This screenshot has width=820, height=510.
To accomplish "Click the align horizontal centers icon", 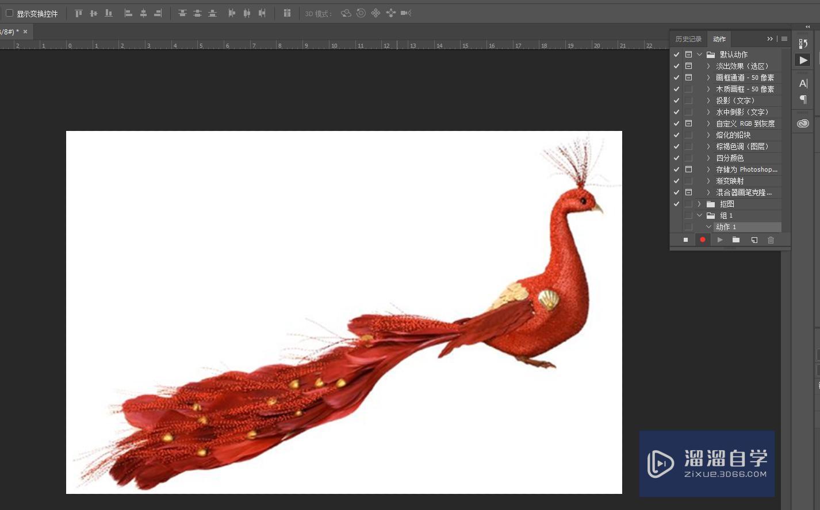I will [144, 13].
